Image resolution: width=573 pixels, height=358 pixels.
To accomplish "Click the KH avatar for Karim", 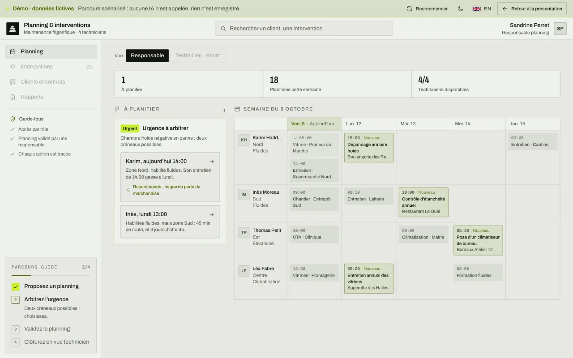I will [x=244, y=140].
